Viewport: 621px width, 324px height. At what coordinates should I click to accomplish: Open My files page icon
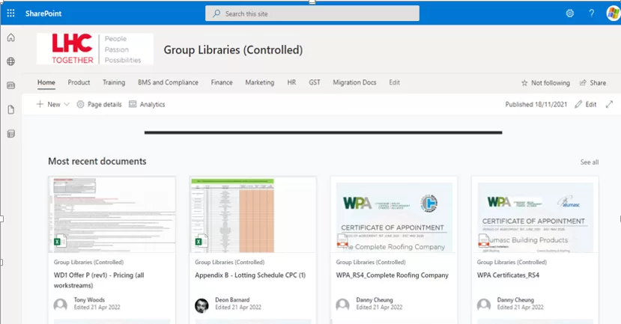pyautogui.click(x=10, y=110)
